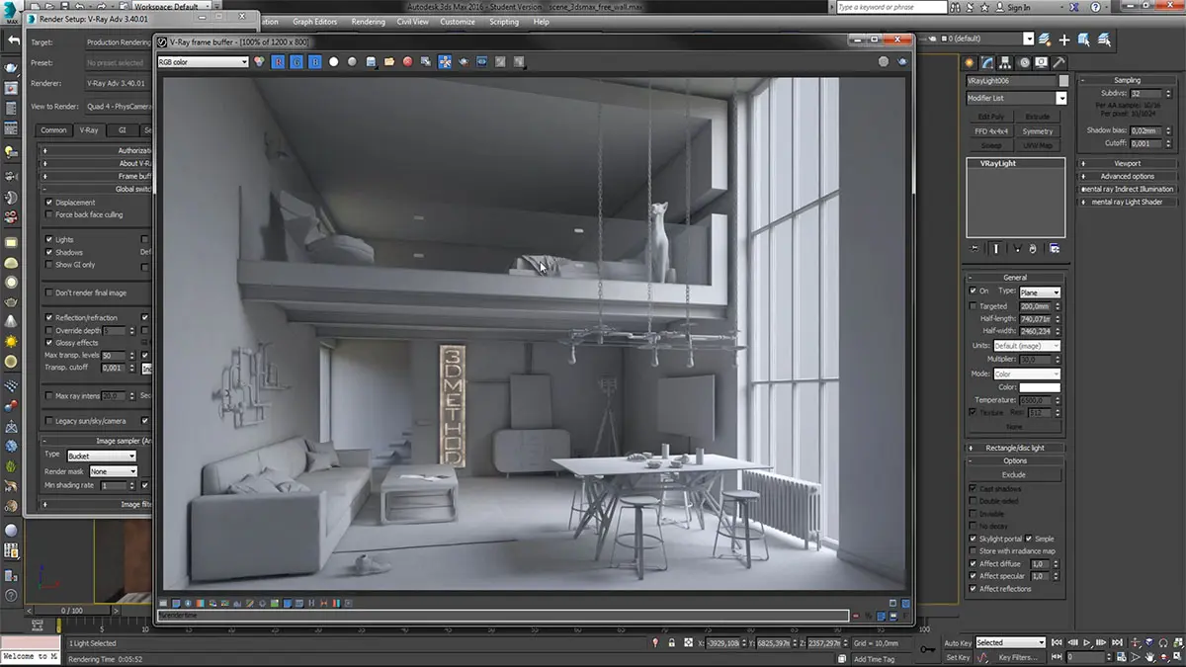Open the RGB color channel dropdown

[203, 61]
